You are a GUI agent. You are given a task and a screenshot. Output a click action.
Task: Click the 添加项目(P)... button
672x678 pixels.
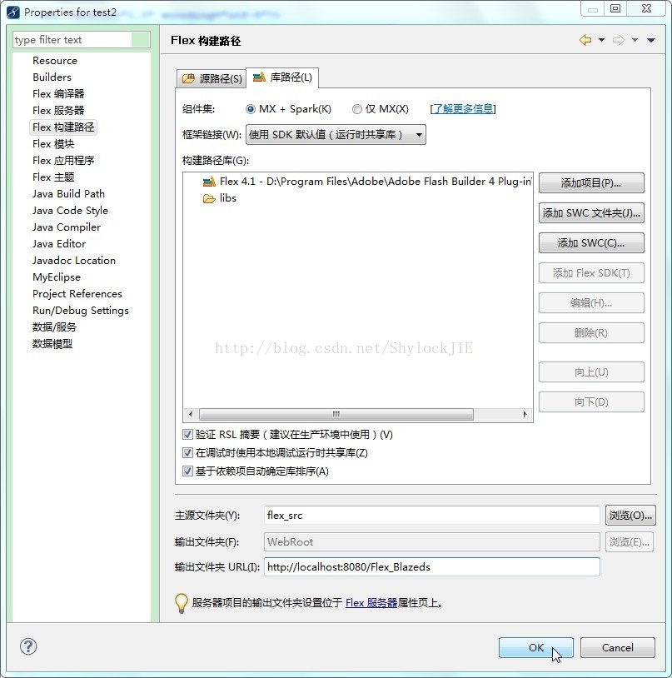pyautogui.click(x=591, y=183)
